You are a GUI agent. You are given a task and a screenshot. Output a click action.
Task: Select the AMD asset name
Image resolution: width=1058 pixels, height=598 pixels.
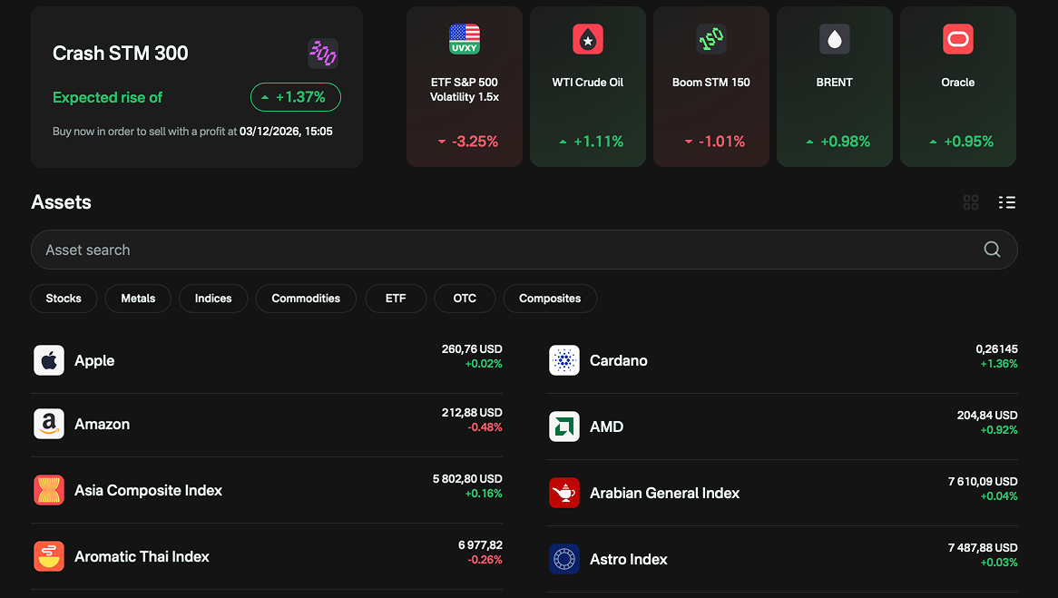click(x=607, y=426)
